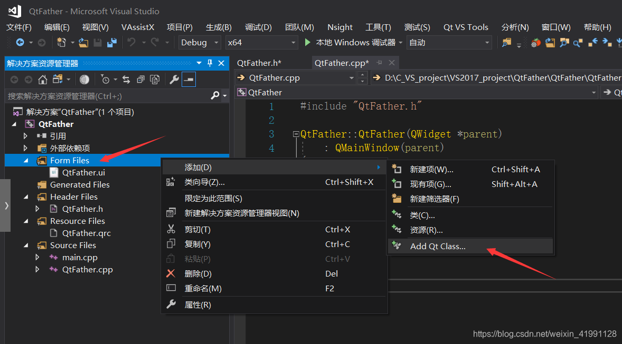622x344 pixels.
Task: Click the file path navigation field
Action: coord(497,78)
